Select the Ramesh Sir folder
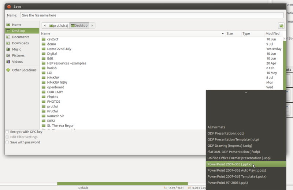This screenshot has height=190, width=293. pyautogui.click(x=123, y=116)
